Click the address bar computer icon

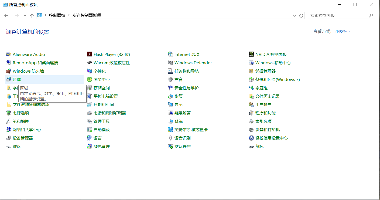click(x=40, y=15)
